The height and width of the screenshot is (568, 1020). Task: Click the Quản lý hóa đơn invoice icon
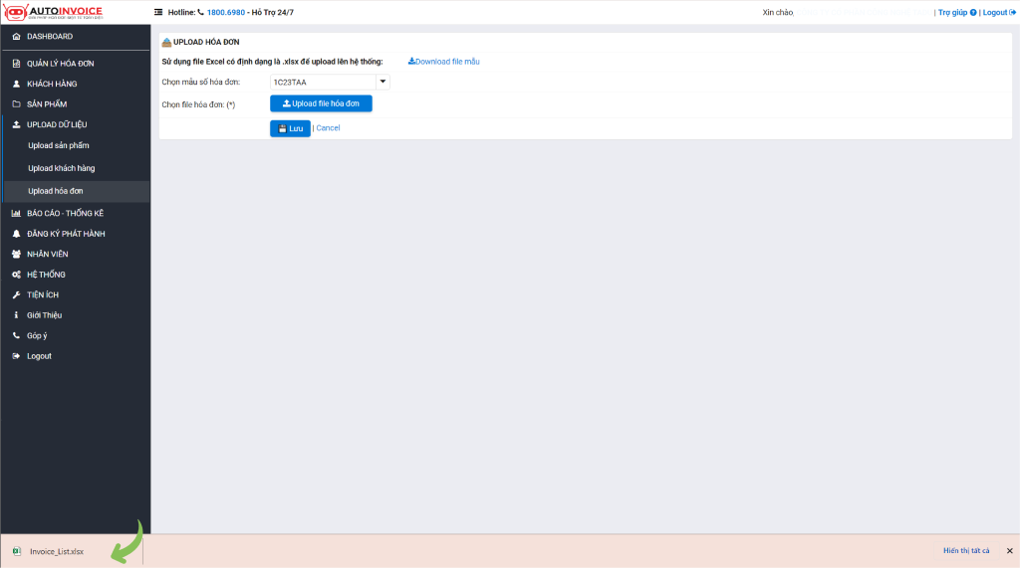[16, 63]
